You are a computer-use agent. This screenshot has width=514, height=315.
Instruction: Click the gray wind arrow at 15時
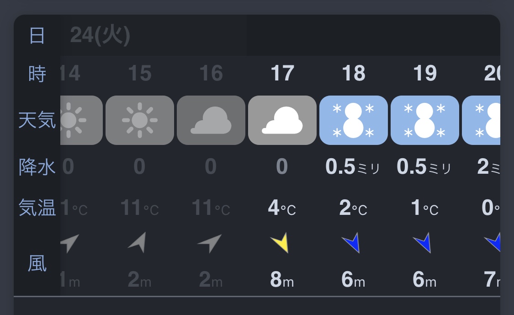point(138,242)
